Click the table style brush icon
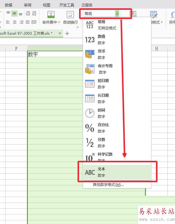The height and width of the screenshot is (224, 175). [154, 14]
